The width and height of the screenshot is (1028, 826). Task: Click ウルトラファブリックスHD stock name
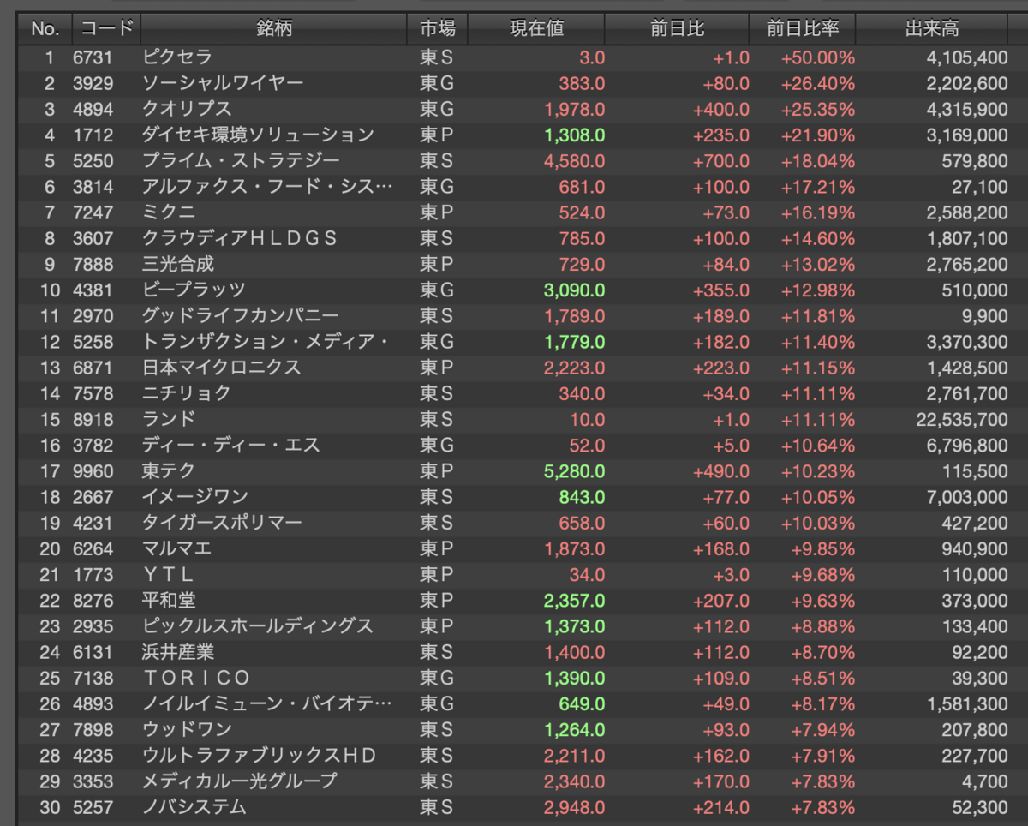[260, 755]
